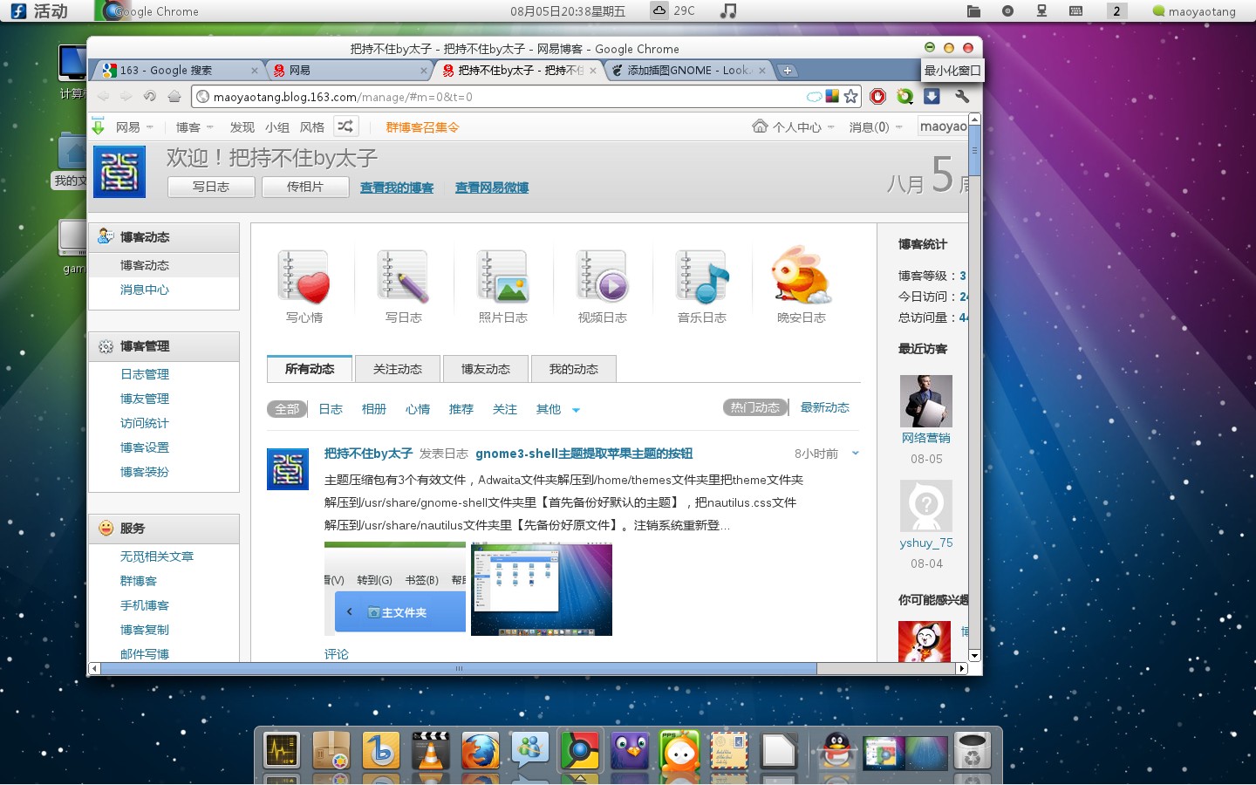
Task: Open the purple owl dock application
Action: (630, 751)
